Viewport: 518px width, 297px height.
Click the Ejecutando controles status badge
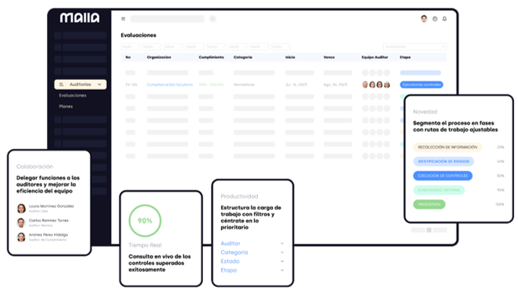pos(422,85)
